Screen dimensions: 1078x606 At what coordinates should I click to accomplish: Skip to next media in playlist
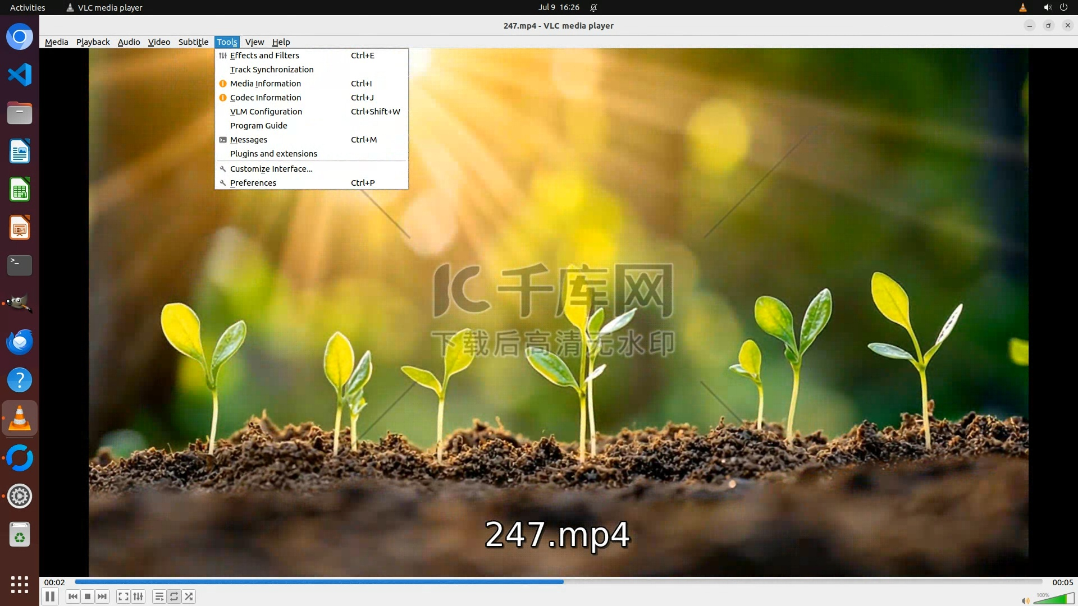tap(102, 596)
